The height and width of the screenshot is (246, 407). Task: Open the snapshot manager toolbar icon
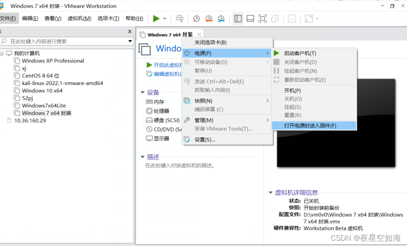tap(221, 18)
